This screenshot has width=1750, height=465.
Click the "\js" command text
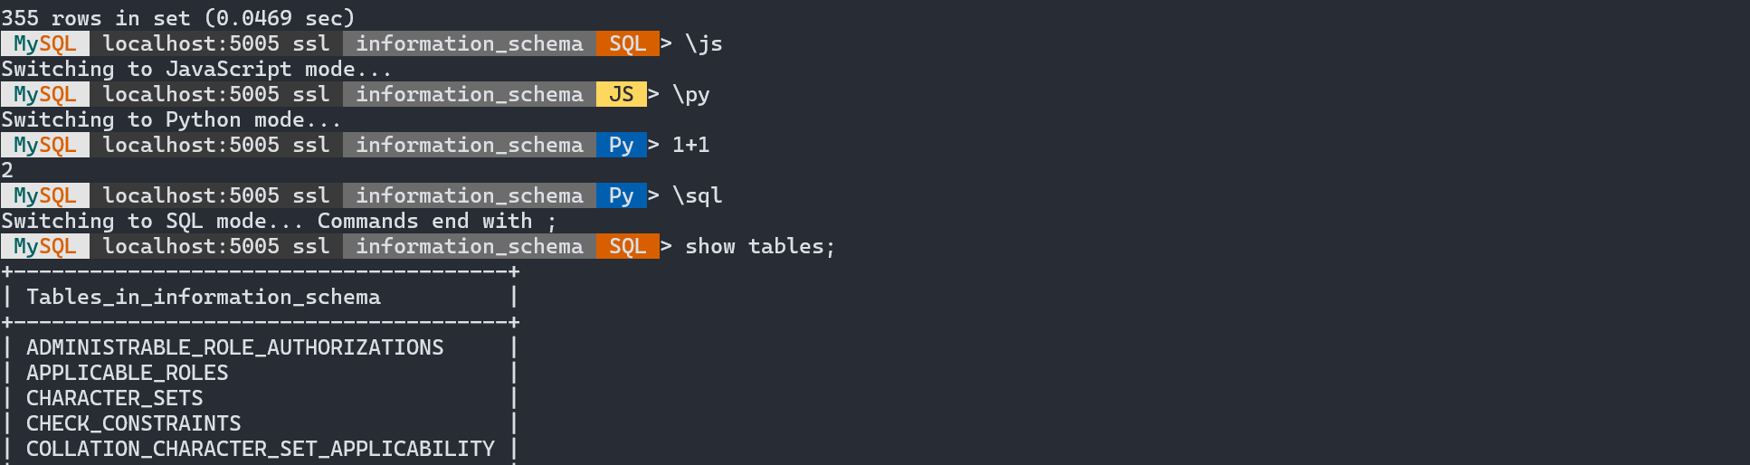(703, 43)
